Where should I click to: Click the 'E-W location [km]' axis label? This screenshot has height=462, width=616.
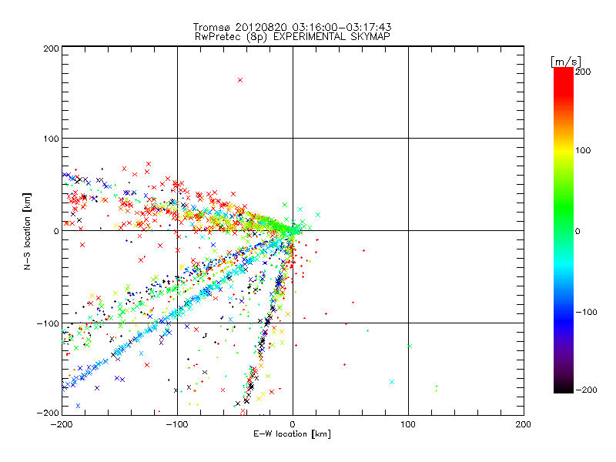click(292, 434)
